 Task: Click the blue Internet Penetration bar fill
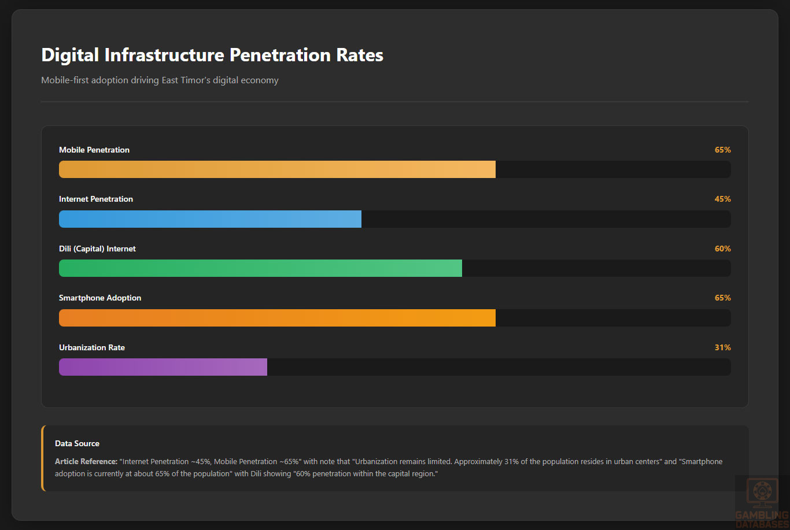pyautogui.click(x=210, y=219)
